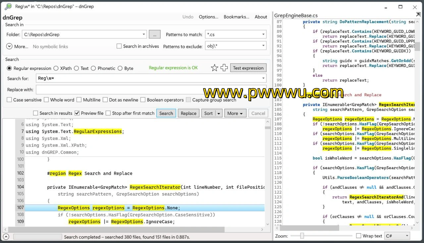
Task: Open the C# syntax language dropdown
Action: point(397,236)
